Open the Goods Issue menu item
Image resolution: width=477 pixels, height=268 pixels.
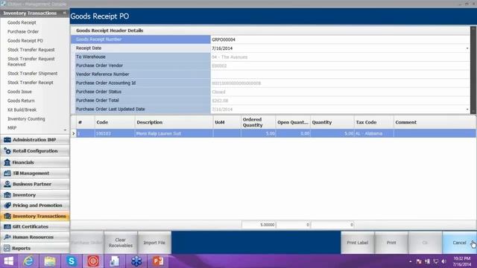tap(19, 92)
